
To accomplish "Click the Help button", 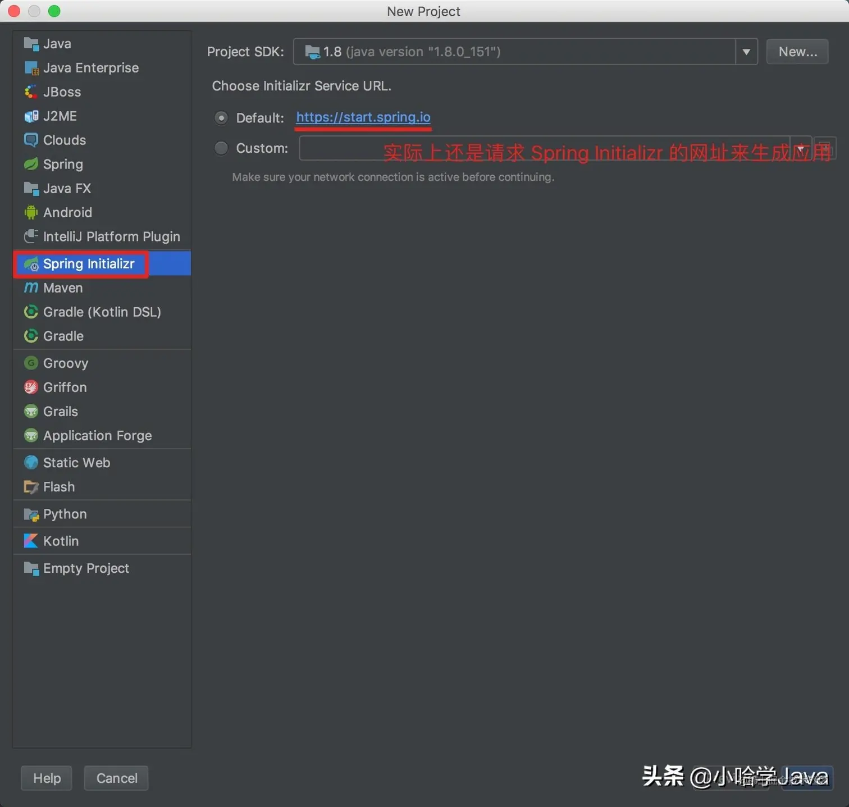I will (47, 778).
